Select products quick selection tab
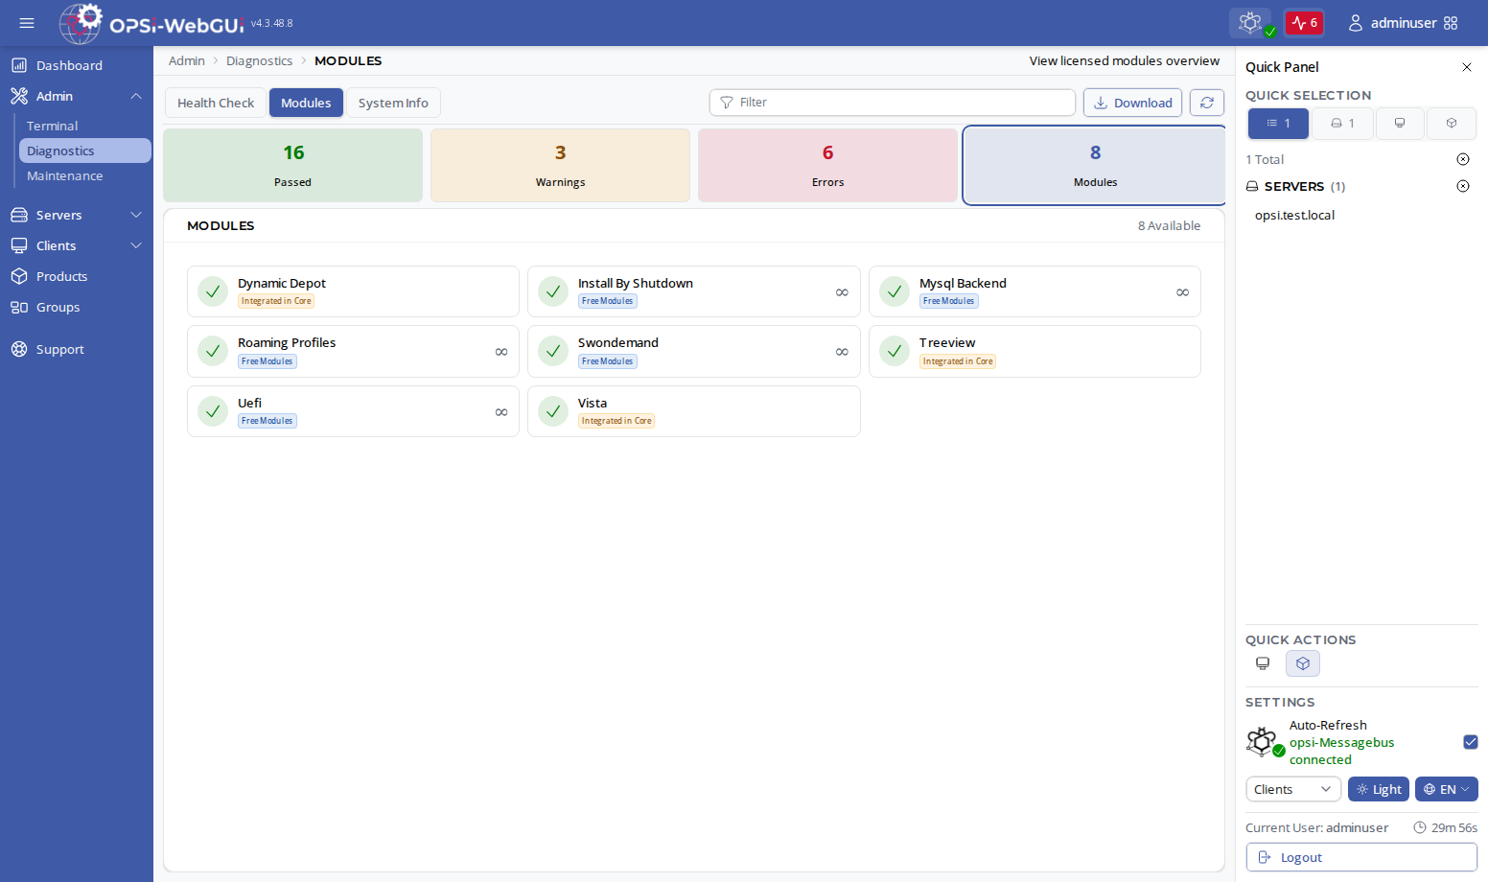The height and width of the screenshot is (882, 1488). tap(1452, 123)
